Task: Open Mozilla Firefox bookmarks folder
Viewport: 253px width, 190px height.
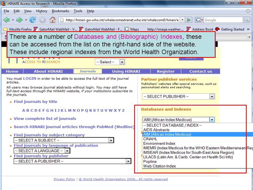Action: pos(17,29)
